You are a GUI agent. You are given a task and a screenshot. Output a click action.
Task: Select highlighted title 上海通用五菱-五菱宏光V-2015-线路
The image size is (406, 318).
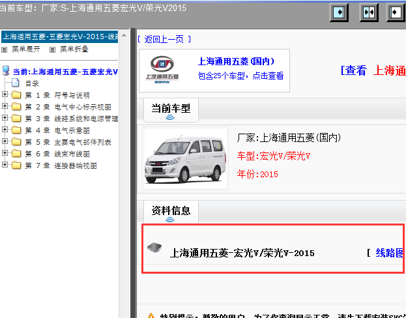[x=59, y=36]
